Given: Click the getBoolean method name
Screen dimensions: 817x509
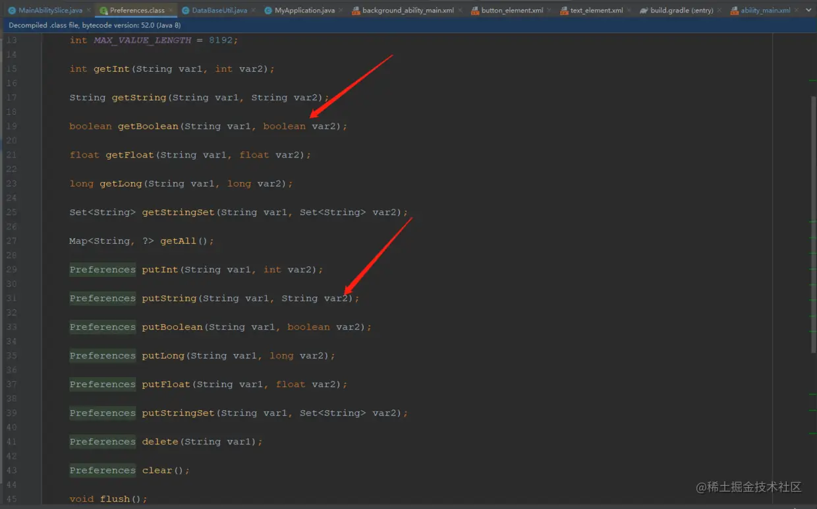Looking at the screenshot, I should [x=148, y=127].
